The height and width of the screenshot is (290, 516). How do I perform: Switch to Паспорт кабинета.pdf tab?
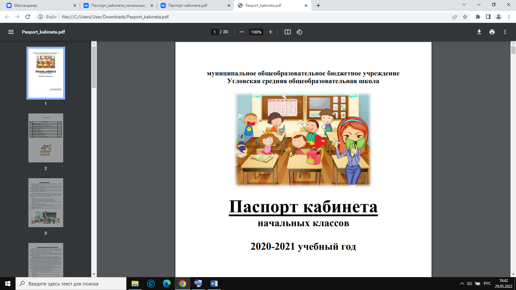point(195,5)
